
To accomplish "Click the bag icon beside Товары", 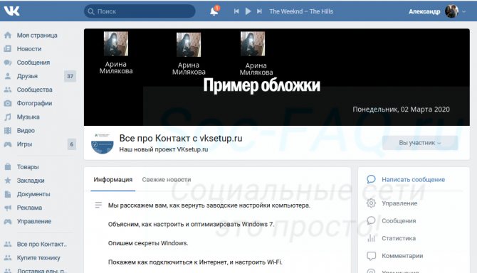I will pos(8,167).
